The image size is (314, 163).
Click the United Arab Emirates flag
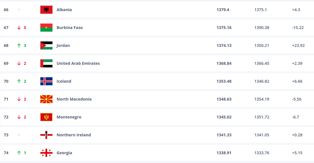46,63
